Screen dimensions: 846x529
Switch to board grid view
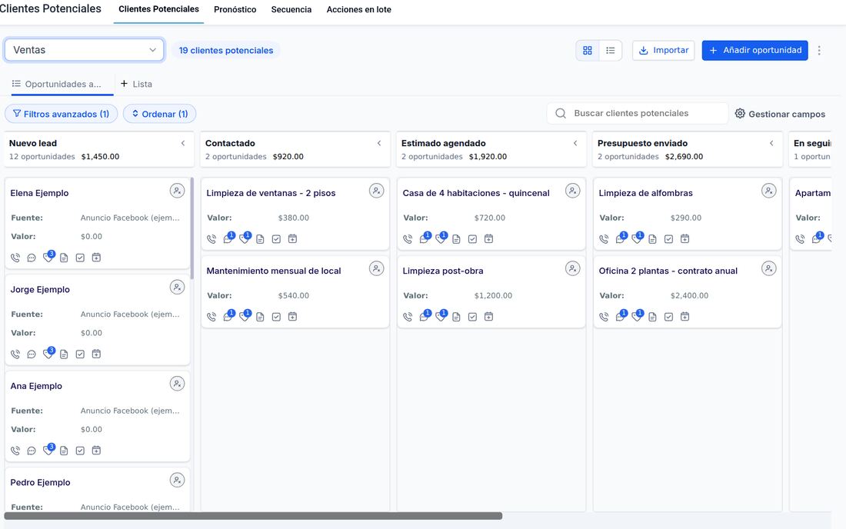point(588,50)
